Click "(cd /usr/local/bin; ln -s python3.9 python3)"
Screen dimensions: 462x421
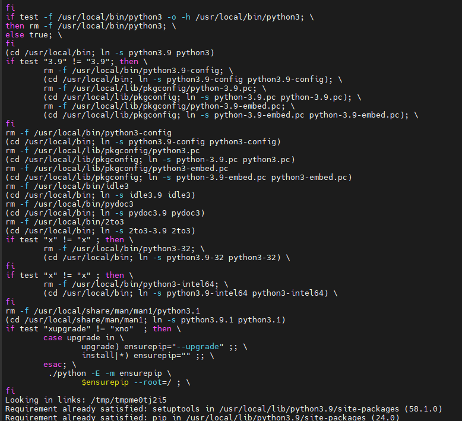(x=110, y=53)
